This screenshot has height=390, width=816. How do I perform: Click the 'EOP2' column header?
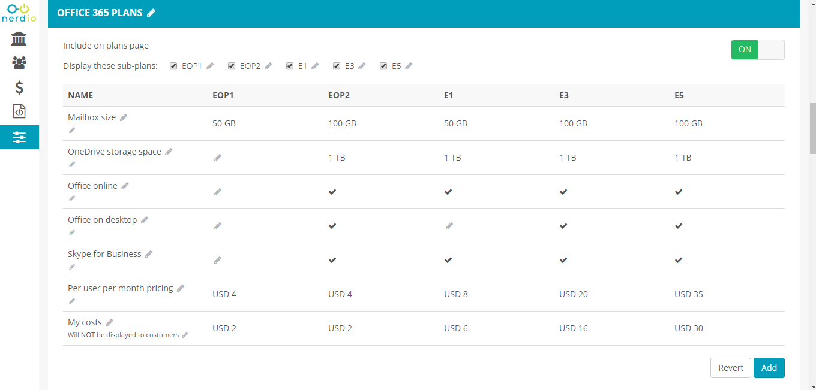pyautogui.click(x=339, y=95)
